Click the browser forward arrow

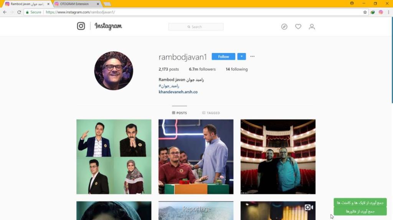pos(12,12)
